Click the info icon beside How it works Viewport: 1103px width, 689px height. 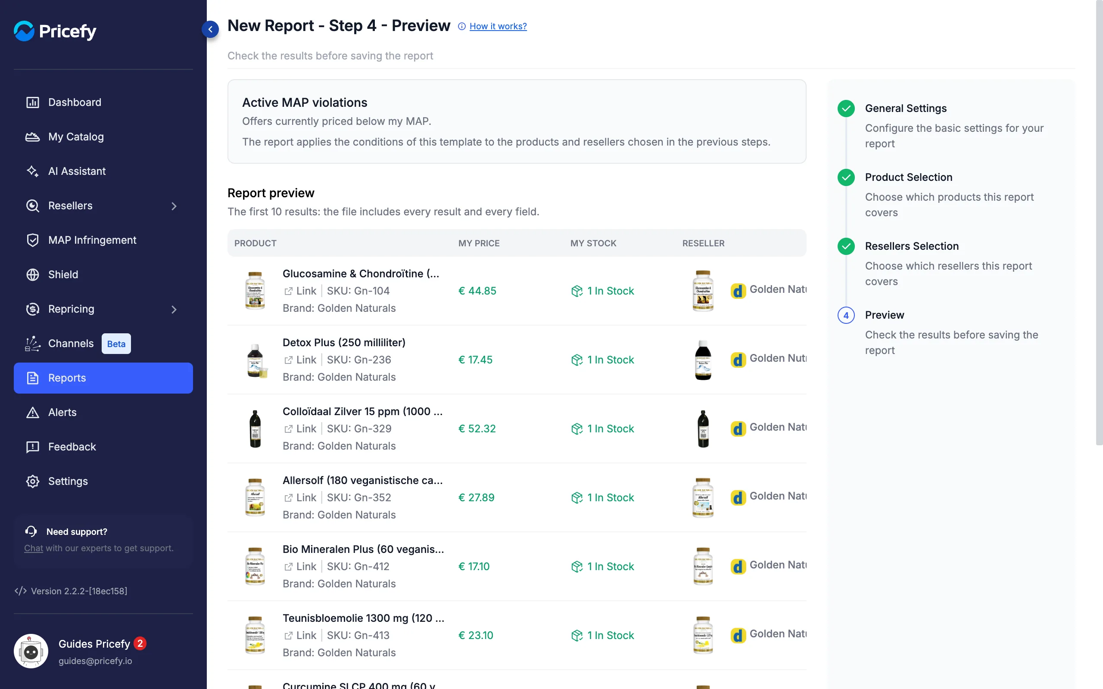click(x=462, y=26)
